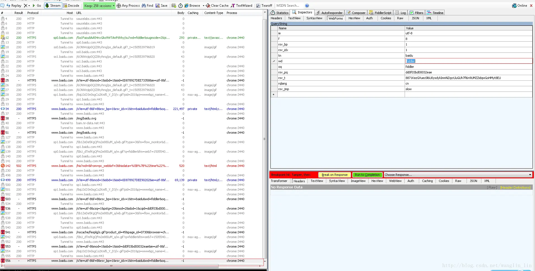
Task: Click the JS icon of session 12
Action: 3,38
